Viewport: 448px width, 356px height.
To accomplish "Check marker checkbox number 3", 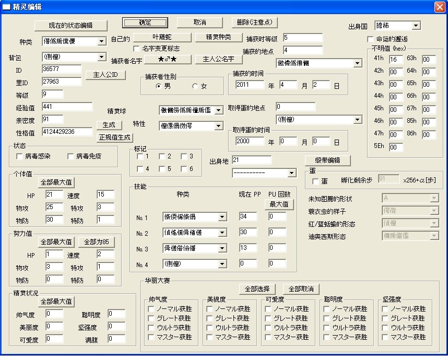I will pos(184,156).
